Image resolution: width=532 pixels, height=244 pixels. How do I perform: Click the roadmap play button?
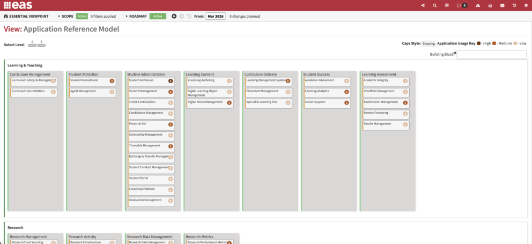pyautogui.click(x=174, y=16)
